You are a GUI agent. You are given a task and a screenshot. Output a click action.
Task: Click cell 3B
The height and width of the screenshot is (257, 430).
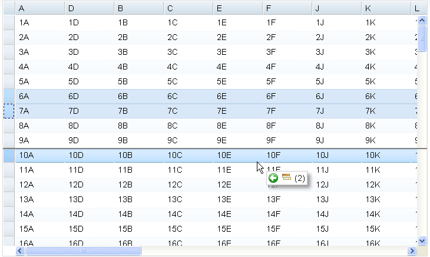pos(139,52)
